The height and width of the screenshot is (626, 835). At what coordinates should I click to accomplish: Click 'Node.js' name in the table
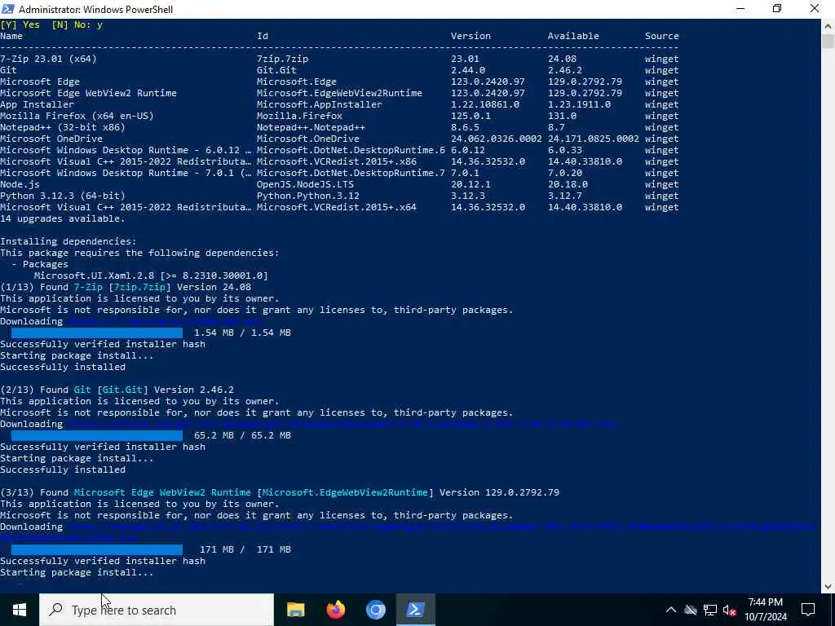(x=20, y=185)
